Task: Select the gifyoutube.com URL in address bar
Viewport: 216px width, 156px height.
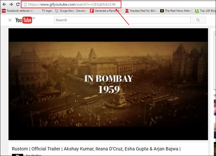Action: pos(72,4)
